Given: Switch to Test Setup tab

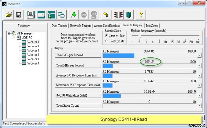Looking at the screenshot, I should coord(152,26).
